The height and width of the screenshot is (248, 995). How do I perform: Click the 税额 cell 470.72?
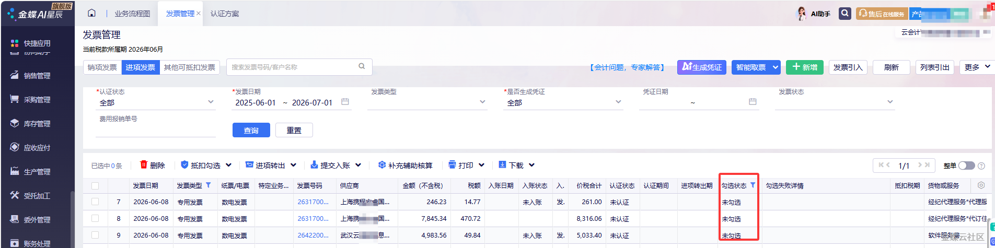click(x=469, y=218)
